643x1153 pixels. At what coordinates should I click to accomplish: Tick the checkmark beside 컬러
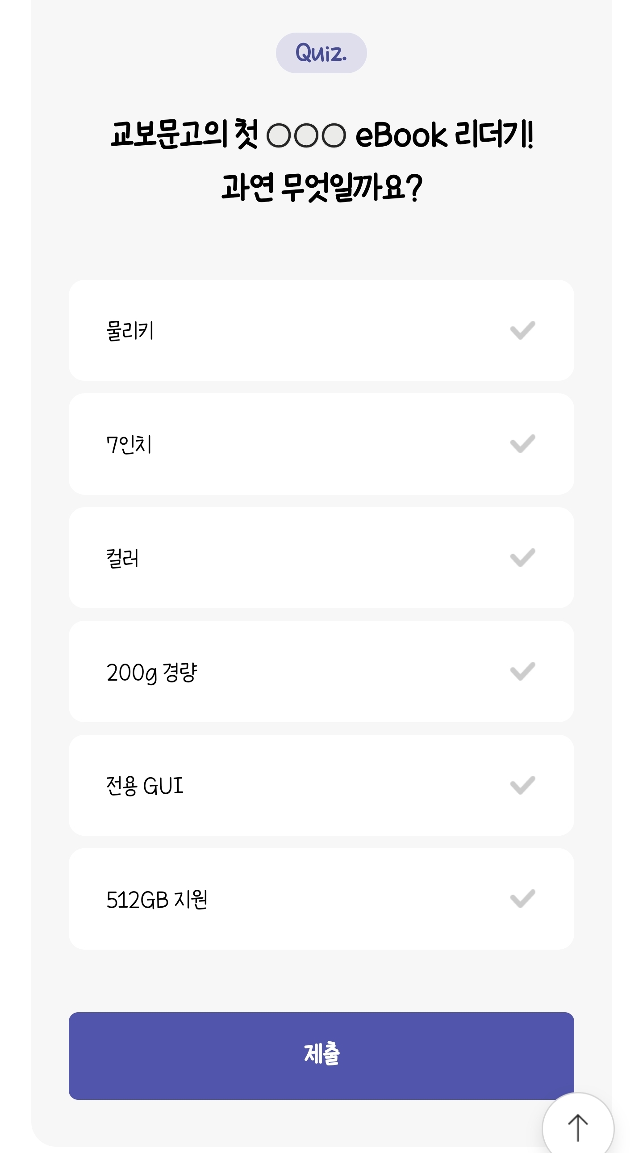[522, 558]
